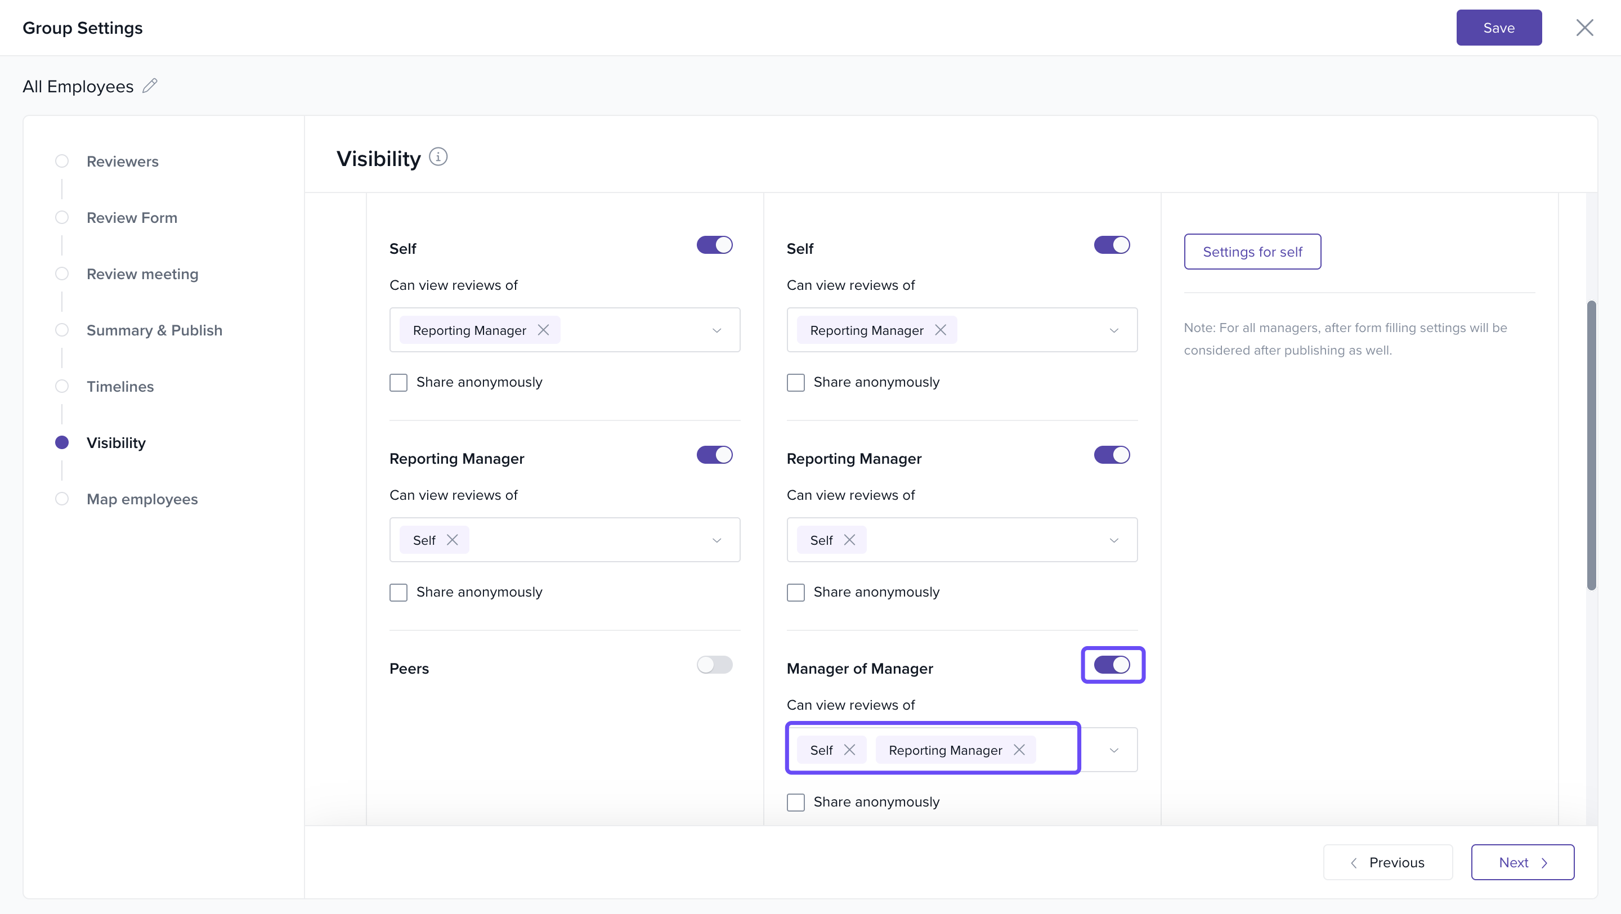Remove Self tag from Manager of Manager field
This screenshot has height=914, width=1621.
pos(849,749)
